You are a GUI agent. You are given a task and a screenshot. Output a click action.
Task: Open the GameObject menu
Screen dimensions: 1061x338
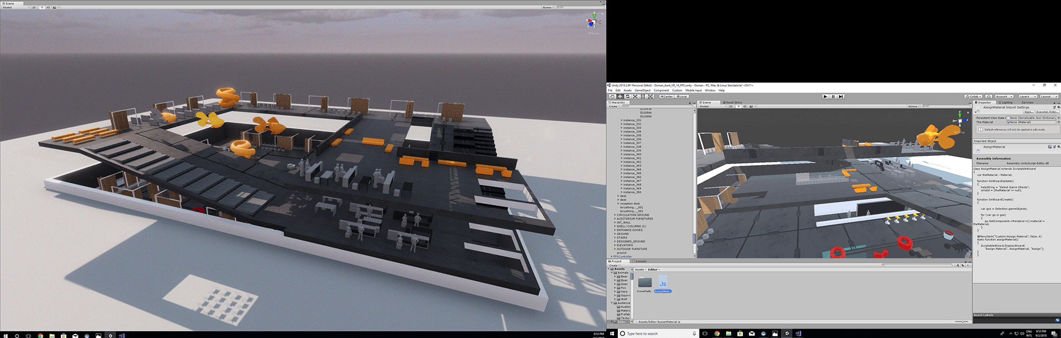coord(642,91)
